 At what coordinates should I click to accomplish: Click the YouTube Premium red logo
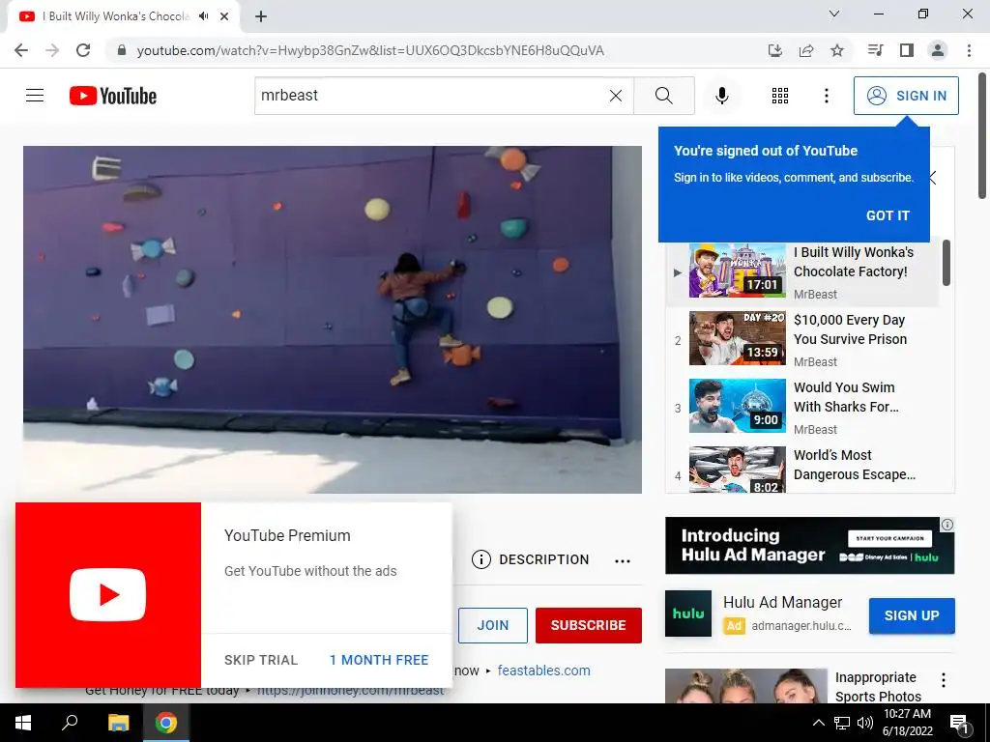(x=108, y=595)
